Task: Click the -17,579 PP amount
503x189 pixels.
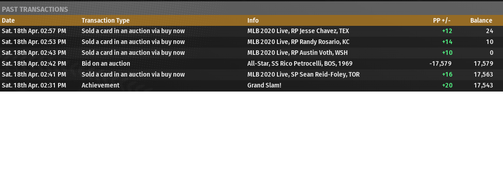Action: point(440,64)
